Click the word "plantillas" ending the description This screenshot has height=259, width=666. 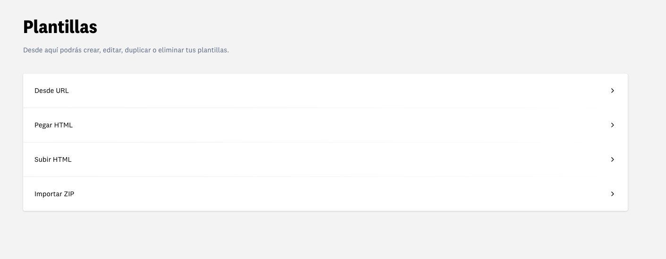pos(213,50)
